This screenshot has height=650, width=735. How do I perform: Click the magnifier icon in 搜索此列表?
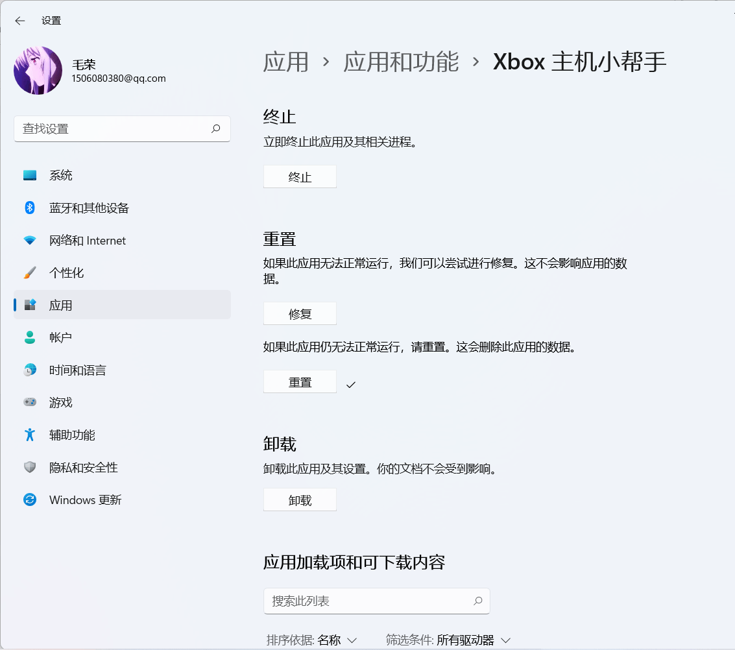pyautogui.click(x=477, y=601)
